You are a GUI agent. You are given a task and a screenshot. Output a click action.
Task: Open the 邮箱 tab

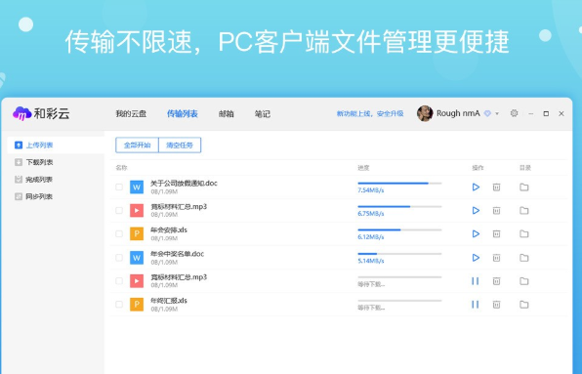(x=226, y=113)
